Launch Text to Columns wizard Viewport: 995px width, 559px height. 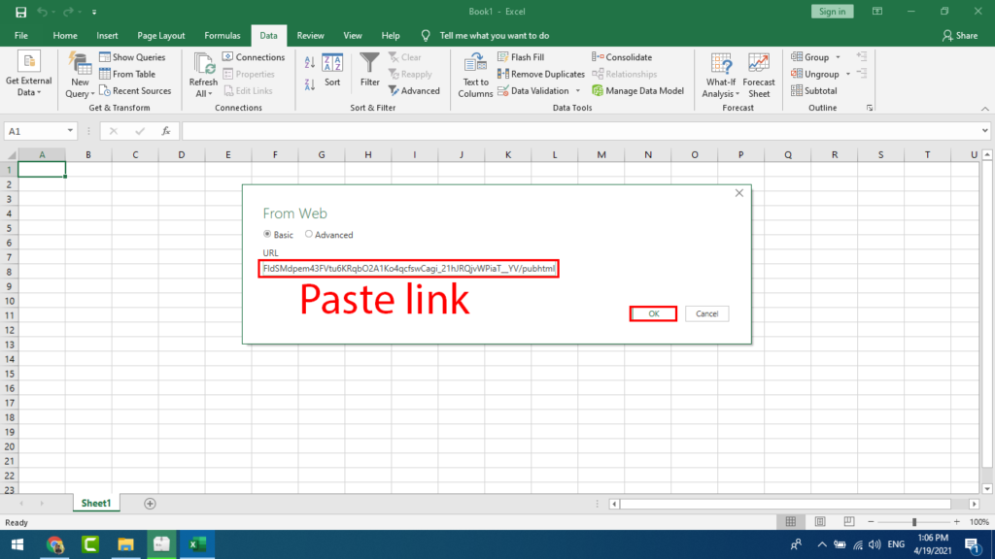point(475,75)
